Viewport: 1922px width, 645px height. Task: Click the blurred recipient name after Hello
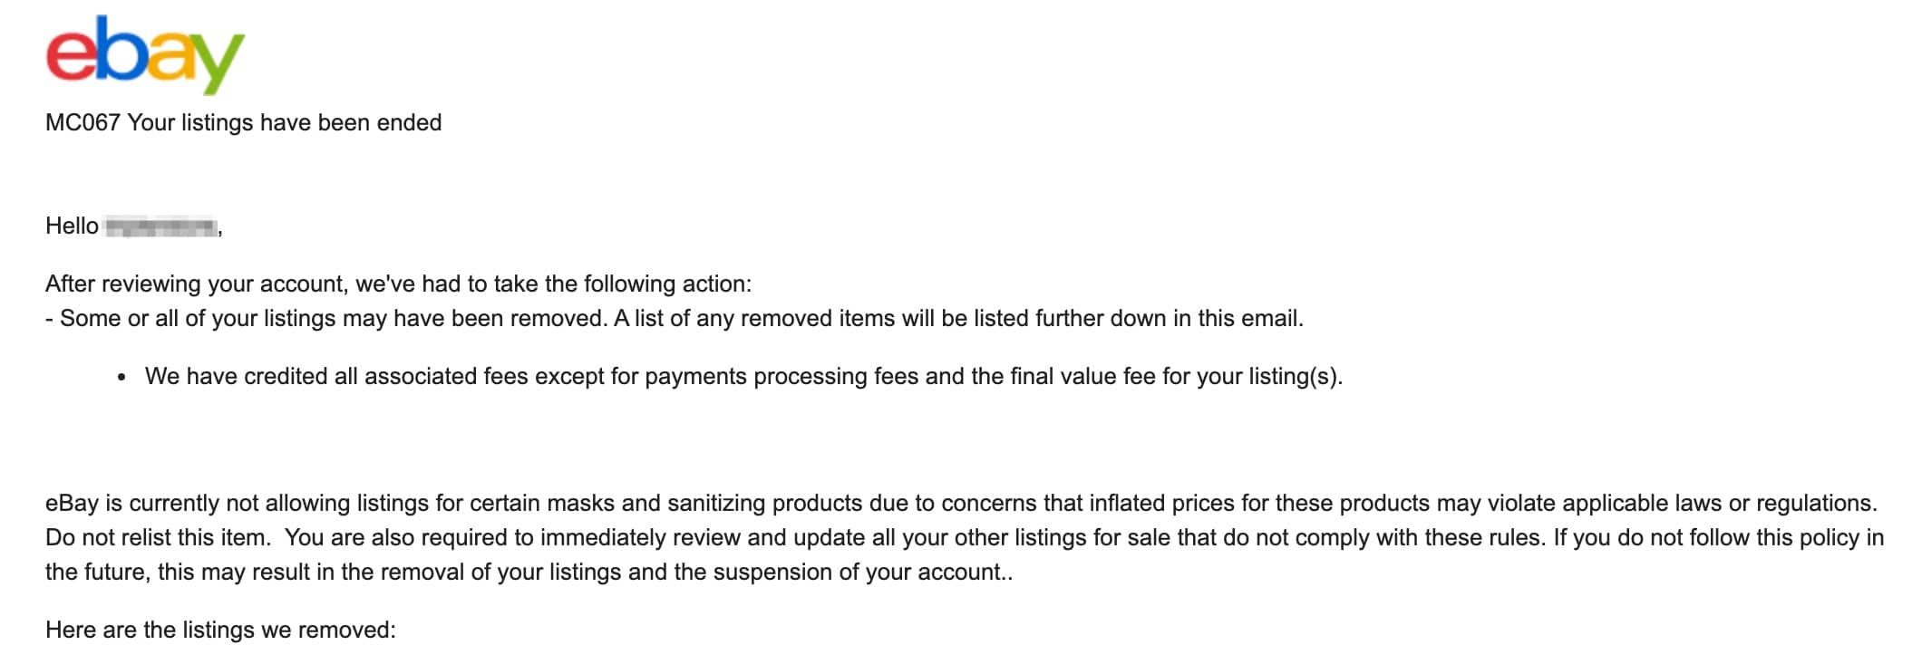click(161, 226)
